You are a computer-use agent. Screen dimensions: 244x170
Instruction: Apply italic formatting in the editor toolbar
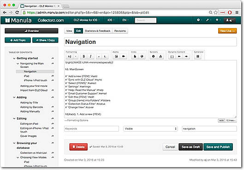coord(90,56)
